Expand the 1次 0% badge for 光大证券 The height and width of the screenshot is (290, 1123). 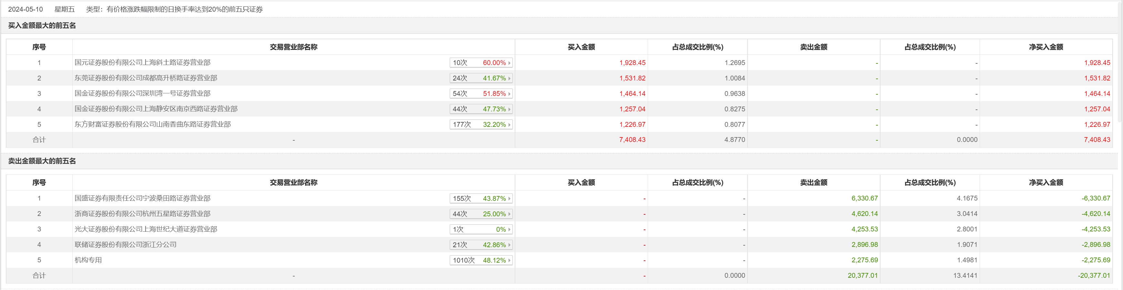480,229
